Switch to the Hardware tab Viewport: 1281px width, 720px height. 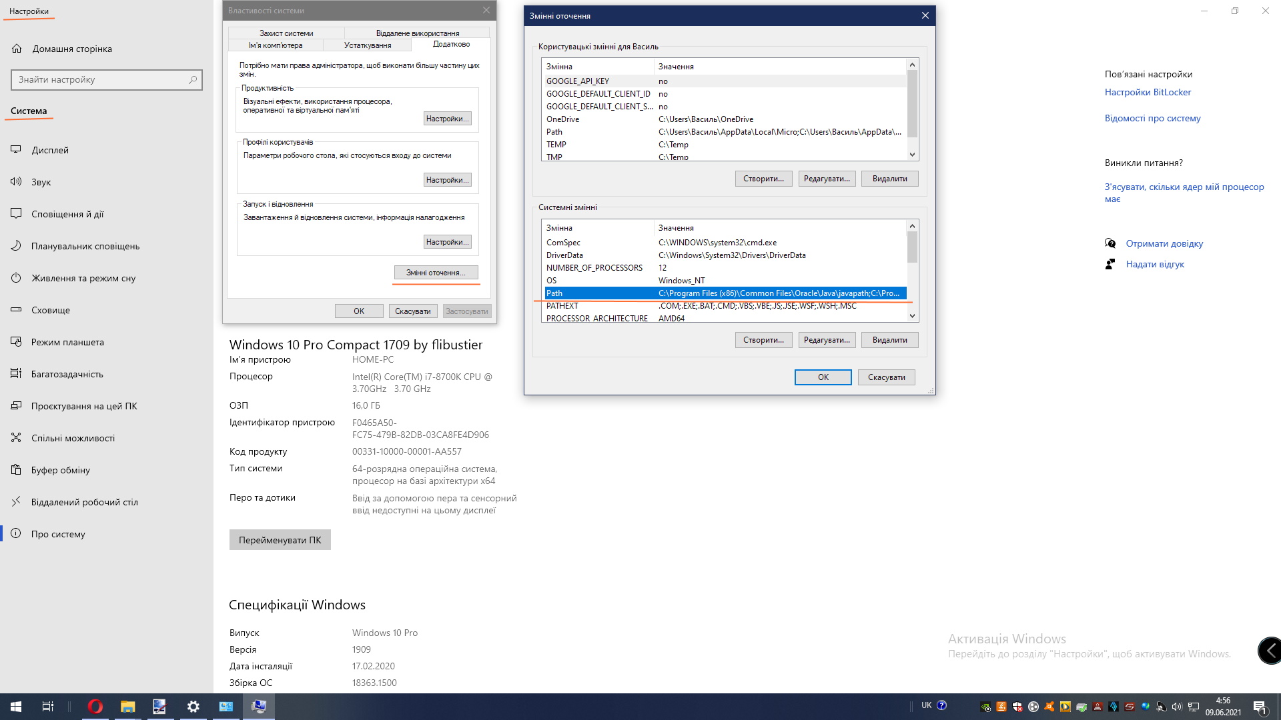368,45
